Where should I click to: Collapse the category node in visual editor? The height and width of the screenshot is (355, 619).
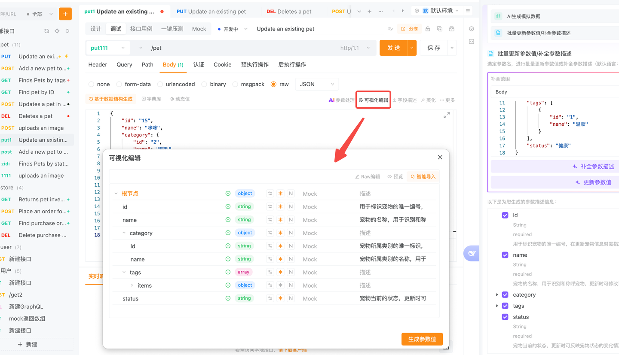point(123,233)
